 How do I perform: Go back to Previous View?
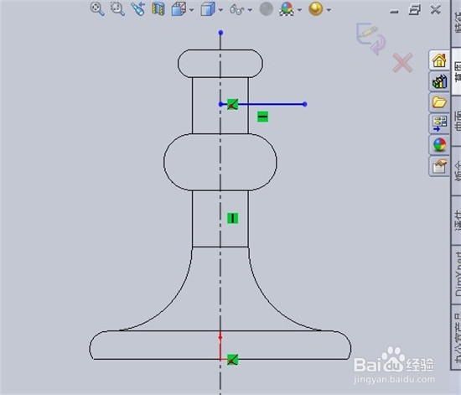pos(137,9)
